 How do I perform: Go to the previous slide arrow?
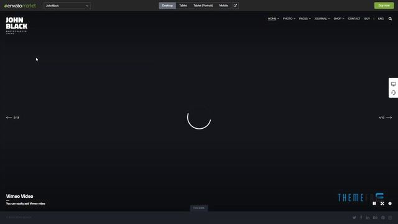(9, 118)
